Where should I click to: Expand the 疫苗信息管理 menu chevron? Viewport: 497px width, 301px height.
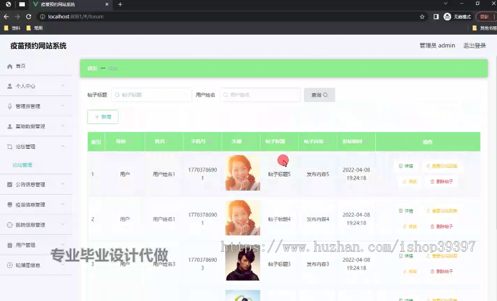[x=63, y=204]
